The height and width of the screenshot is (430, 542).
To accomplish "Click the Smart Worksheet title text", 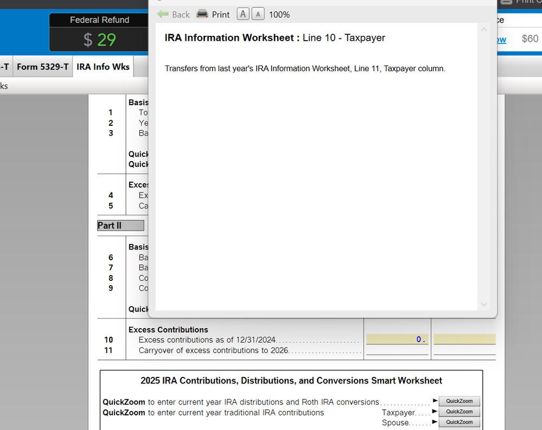I will tap(291, 380).
